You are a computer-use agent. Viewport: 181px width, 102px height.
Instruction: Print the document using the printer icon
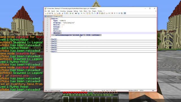tap(59, 13)
